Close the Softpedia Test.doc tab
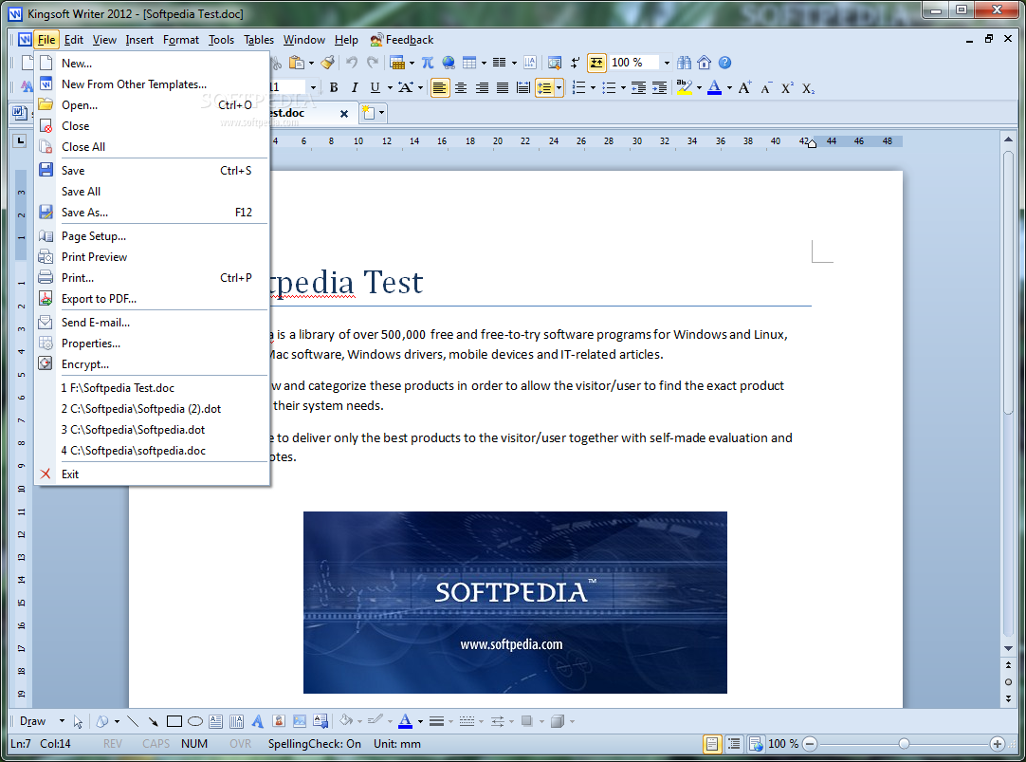The width and height of the screenshot is (1026, 762). (344, 113)
